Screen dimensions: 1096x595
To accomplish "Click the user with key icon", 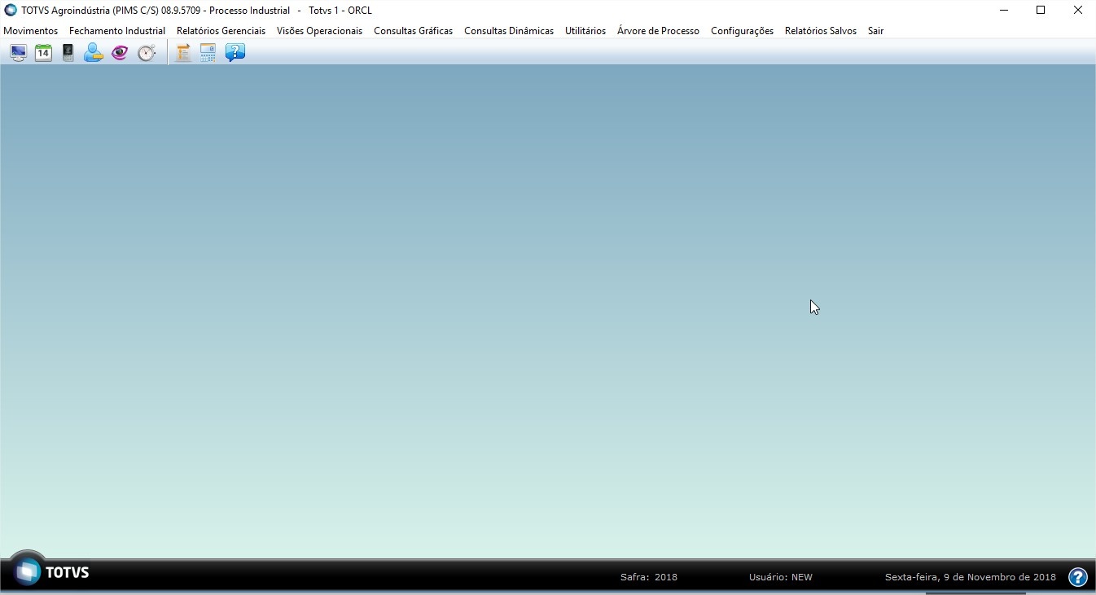I will (x=94, y=53).
